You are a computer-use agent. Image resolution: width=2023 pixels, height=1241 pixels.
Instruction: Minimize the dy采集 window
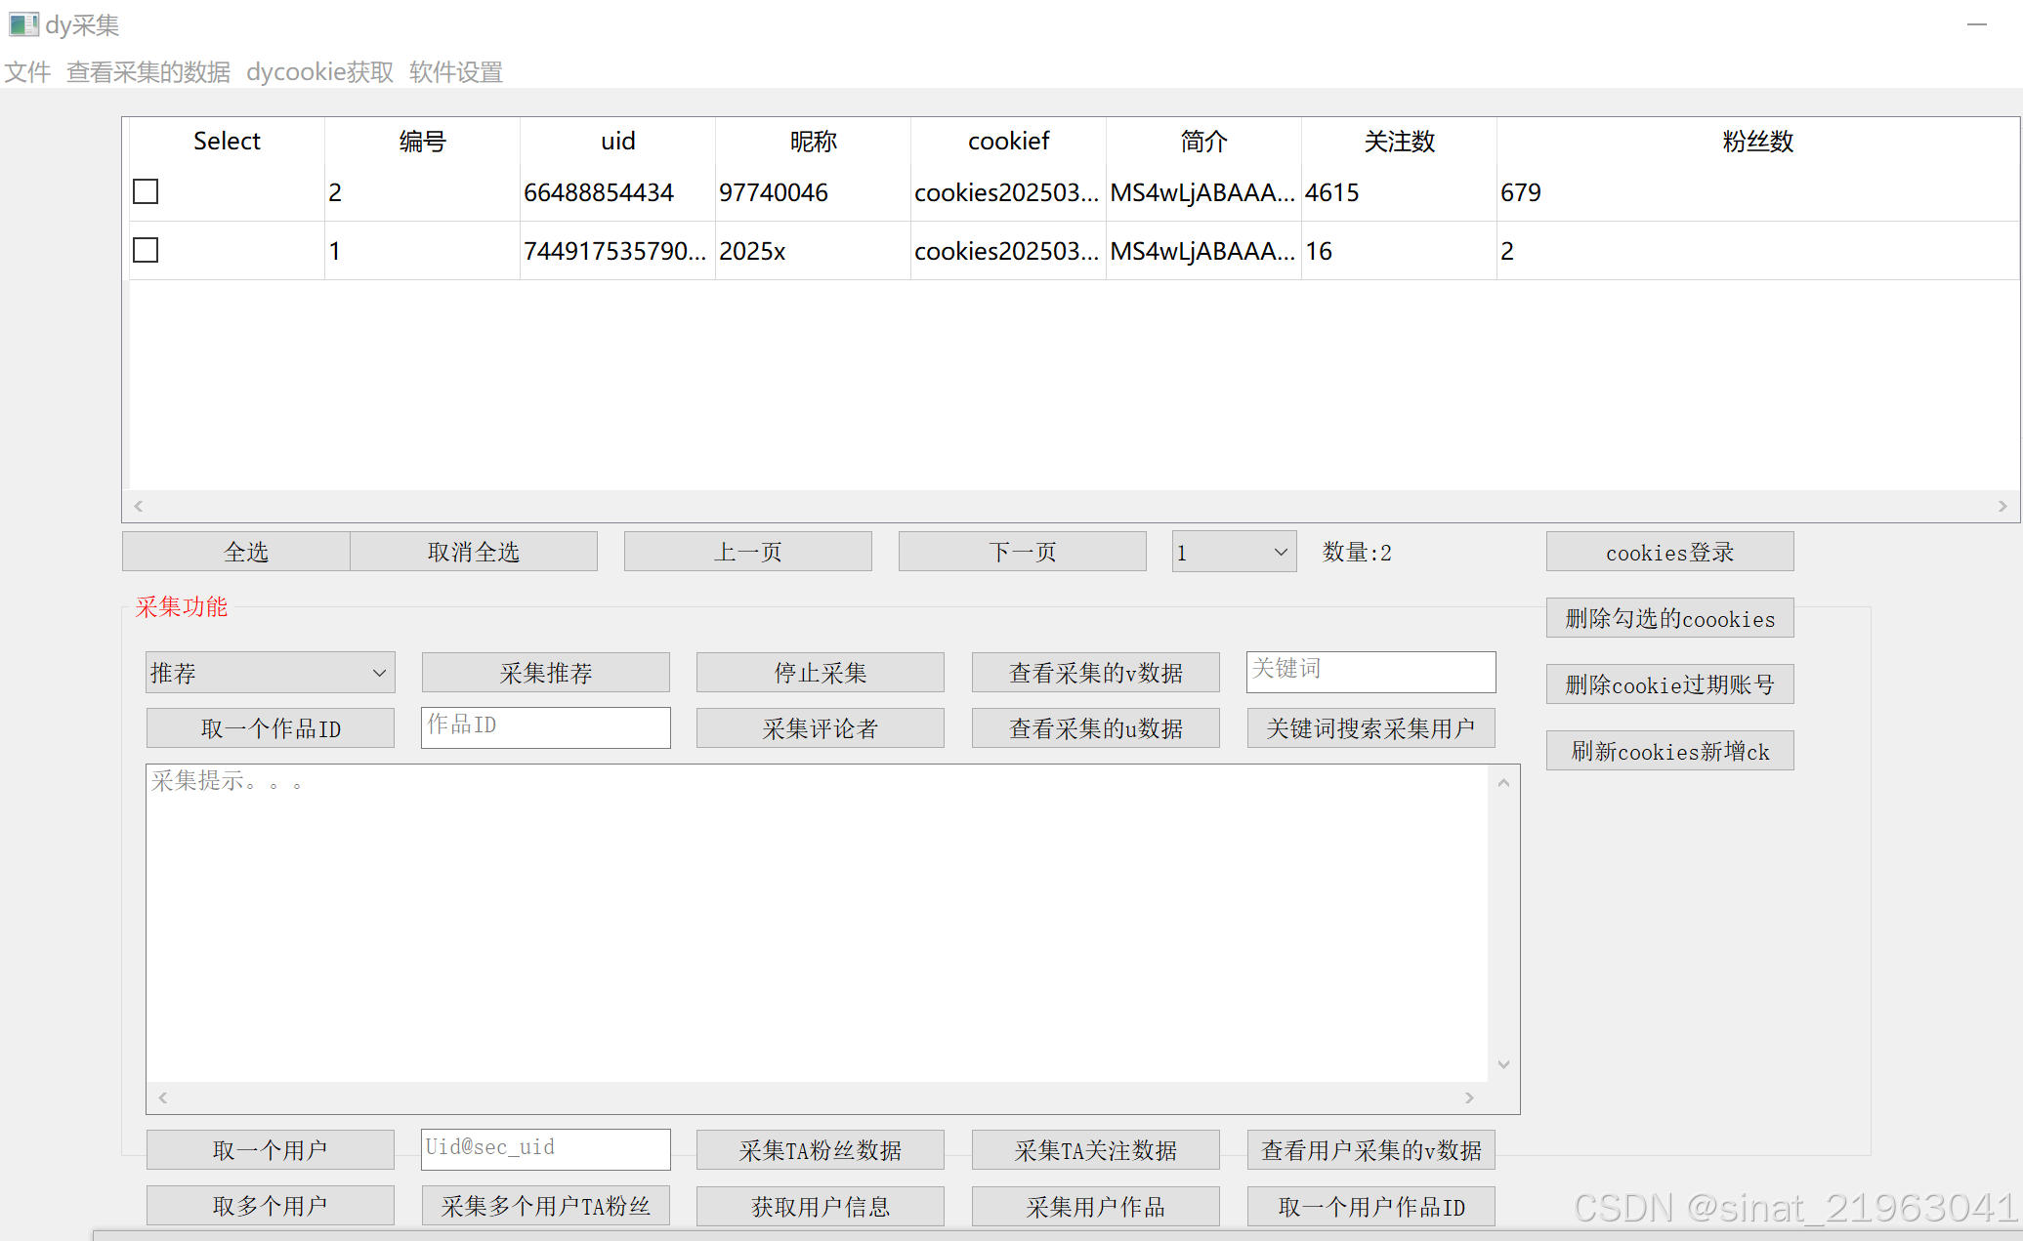(1977, 24)
